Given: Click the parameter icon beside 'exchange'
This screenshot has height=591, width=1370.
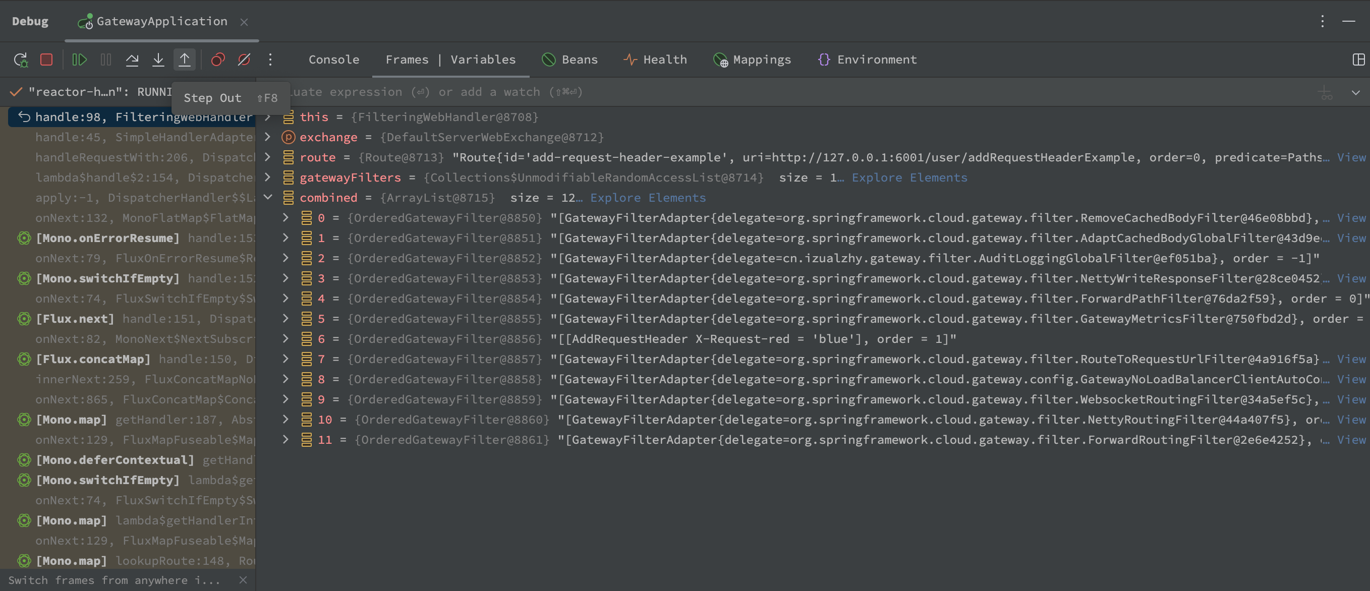Looking at the screenshot, I should point(288,137).
